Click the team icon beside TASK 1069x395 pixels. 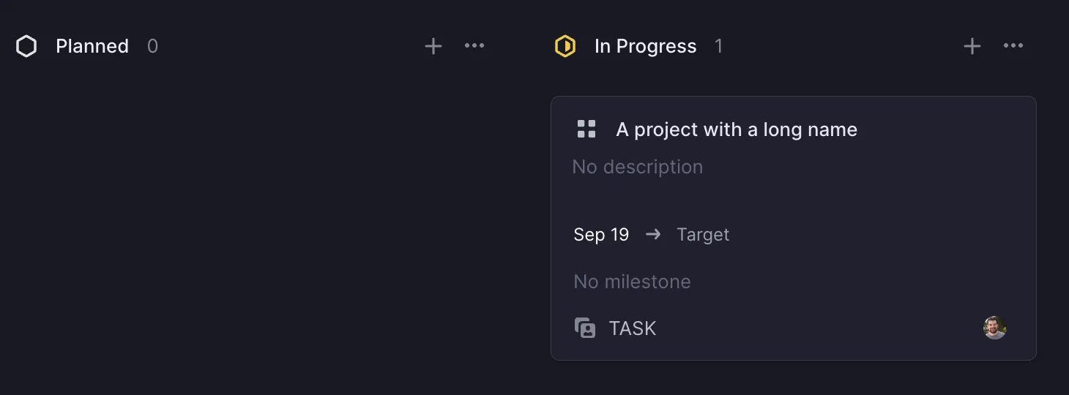coord(585,328)
